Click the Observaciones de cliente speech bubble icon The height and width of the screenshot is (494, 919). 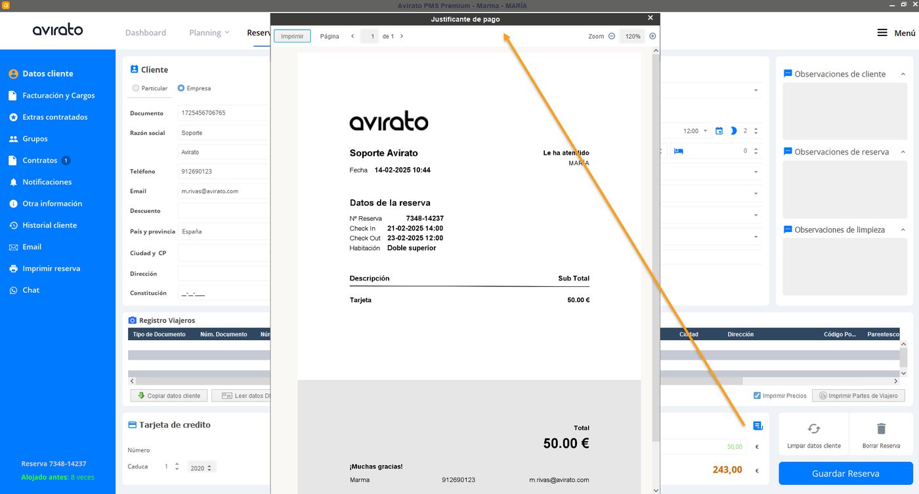coord(788,74)
